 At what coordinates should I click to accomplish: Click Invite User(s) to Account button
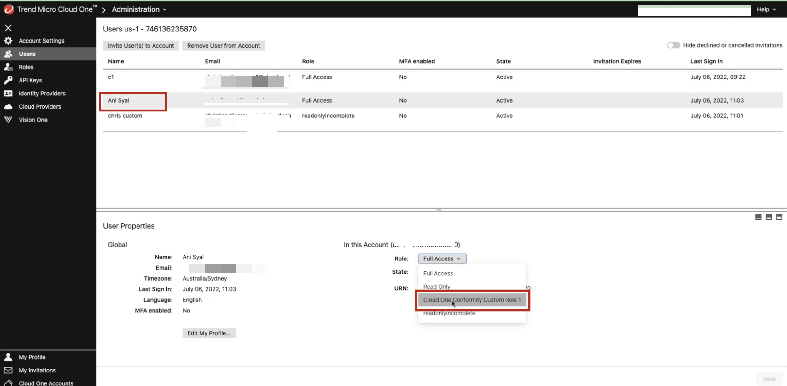141,46
